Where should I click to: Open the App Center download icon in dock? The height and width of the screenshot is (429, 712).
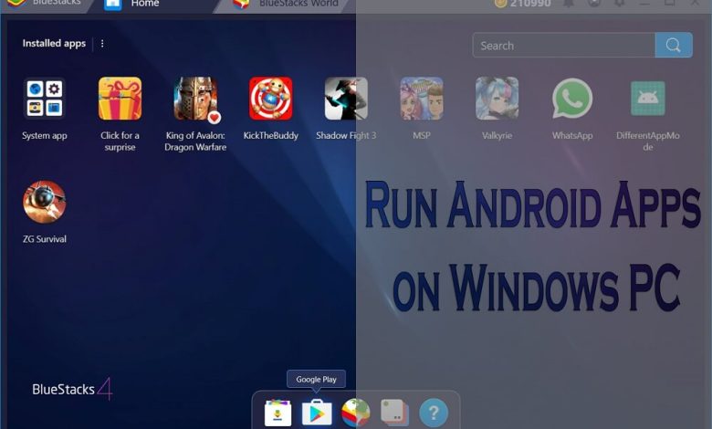click(x=277, y=413)
